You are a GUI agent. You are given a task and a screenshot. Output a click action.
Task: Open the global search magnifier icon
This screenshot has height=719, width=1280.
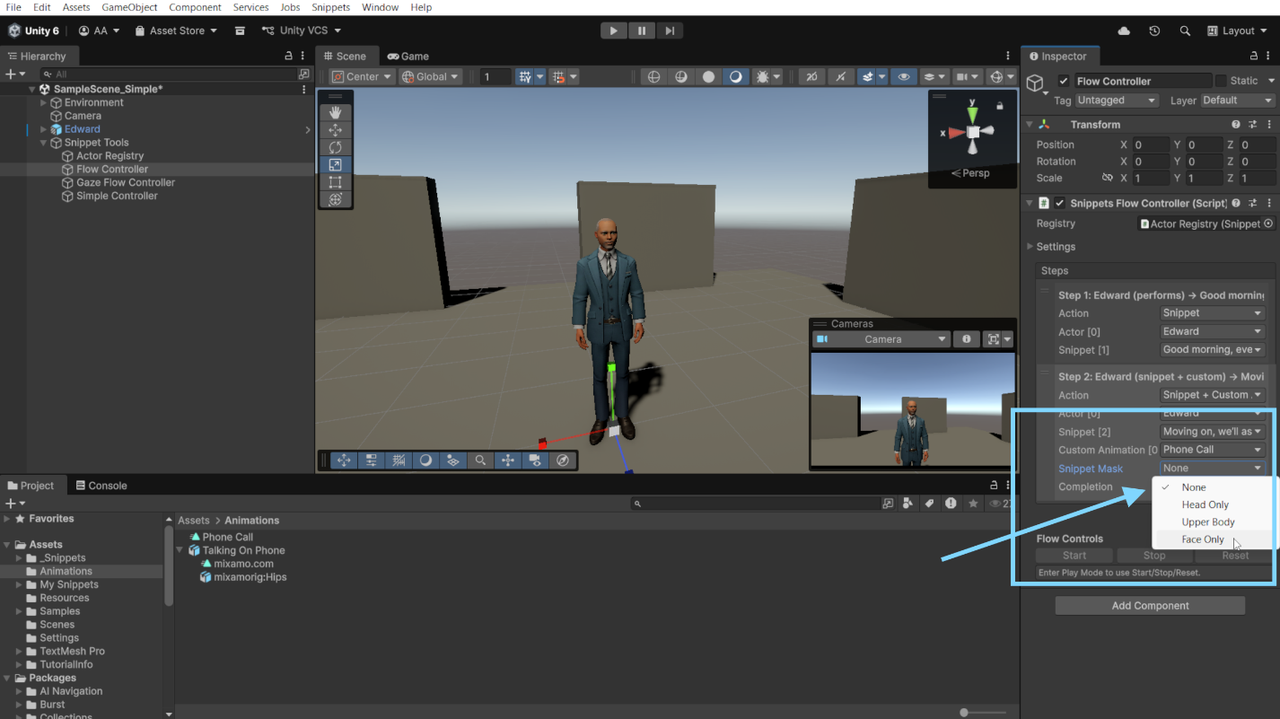point(1185,31)
